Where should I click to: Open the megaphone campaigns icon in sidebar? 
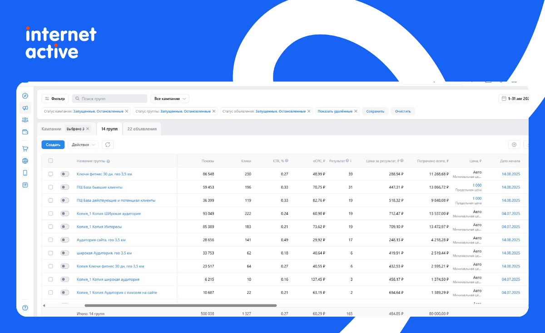click(x=25, y=108)
